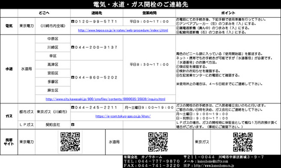
Task: Click the ガス row label
Action: pyautogui.click(x=9, y=116)
